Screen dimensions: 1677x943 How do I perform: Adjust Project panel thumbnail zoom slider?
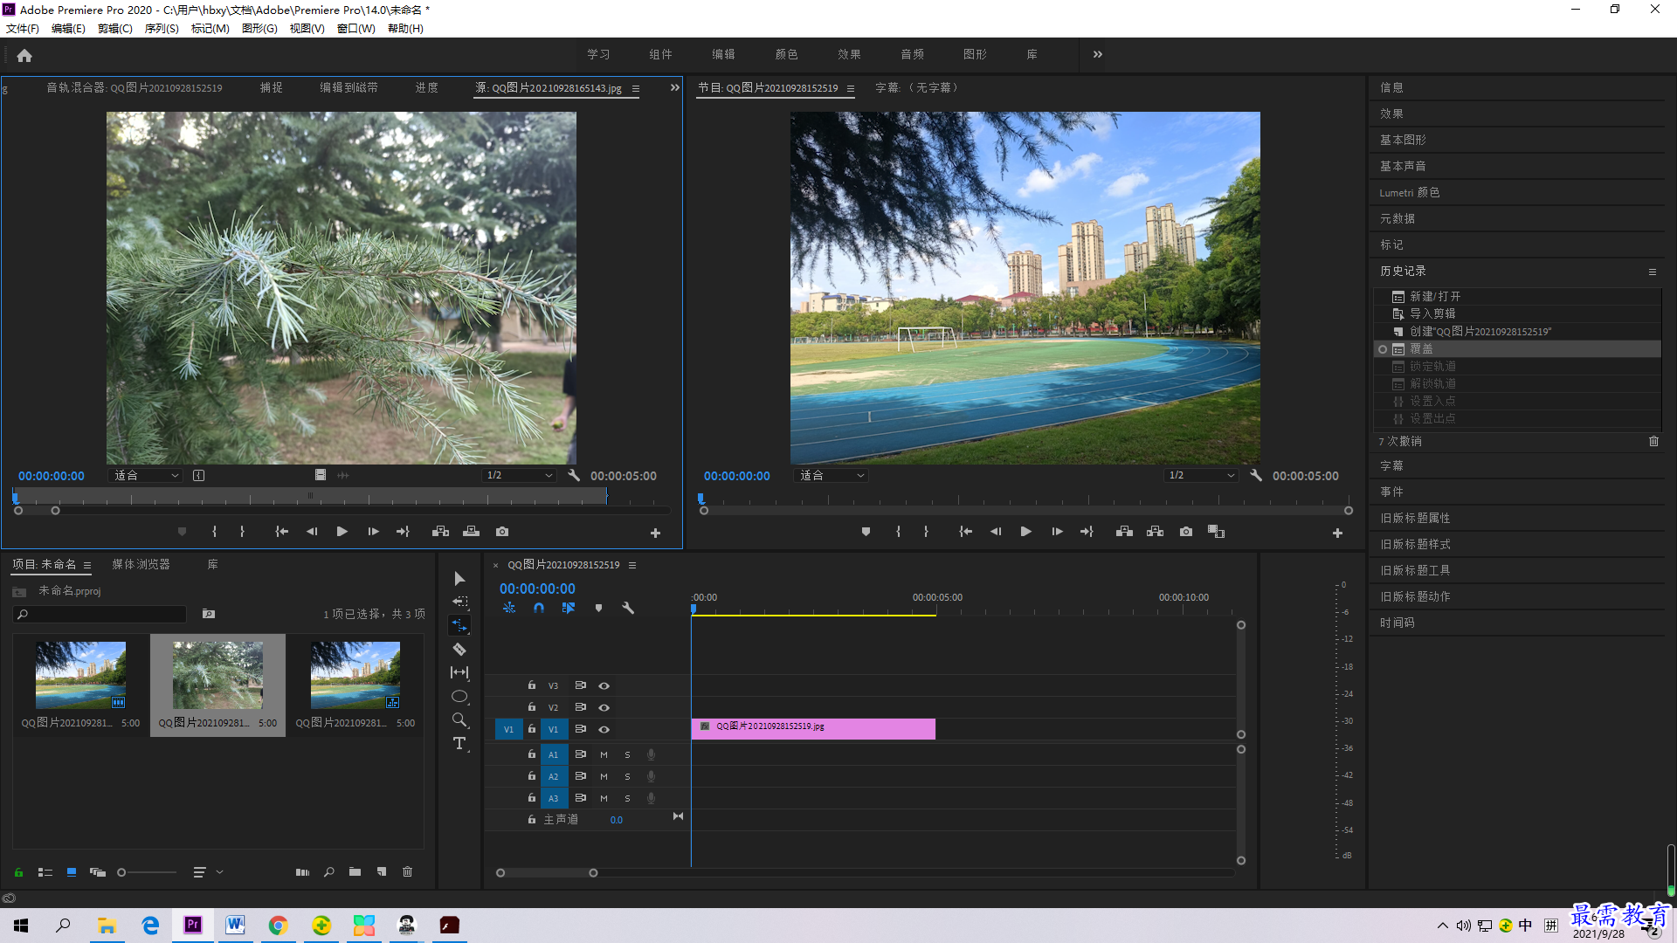tap(148, 871)
